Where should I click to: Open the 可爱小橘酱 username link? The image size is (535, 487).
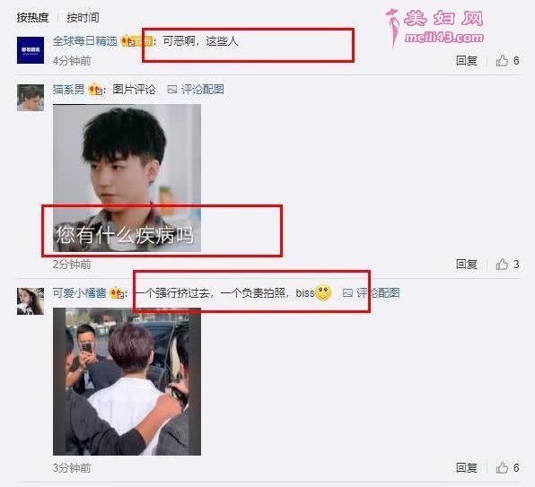click(80, 292)
